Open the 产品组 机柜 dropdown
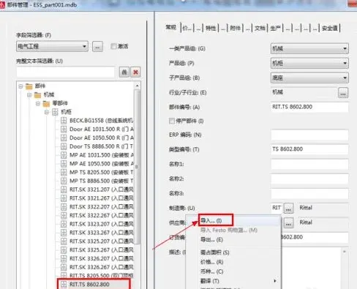Screen dimensions: 357x289 [309, 63]
